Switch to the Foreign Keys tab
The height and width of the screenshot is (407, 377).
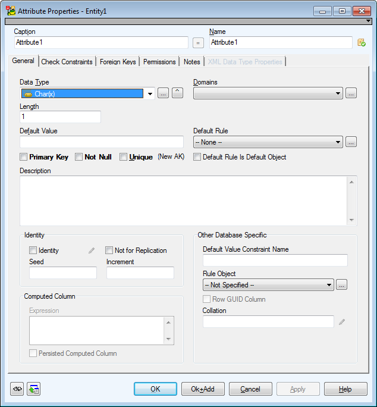(118, 62)
